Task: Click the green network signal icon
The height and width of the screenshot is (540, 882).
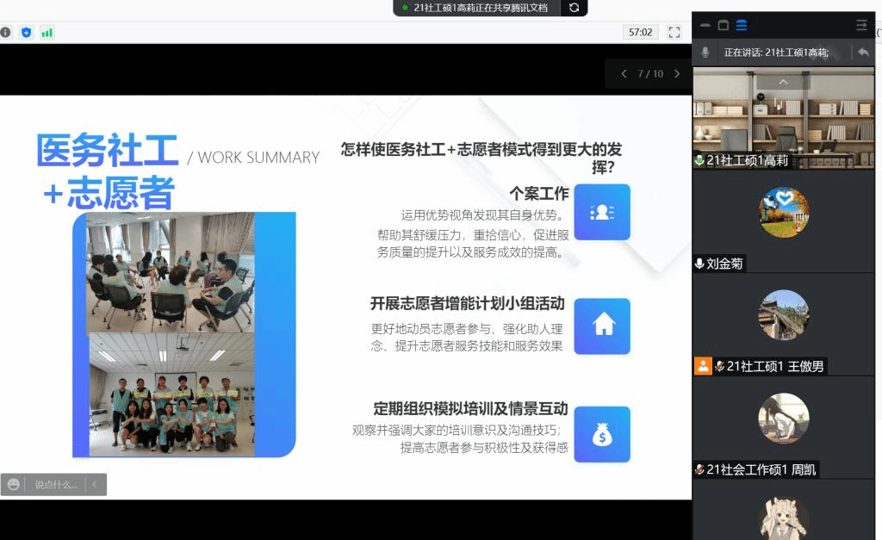Action: click(x=47, y=33)
